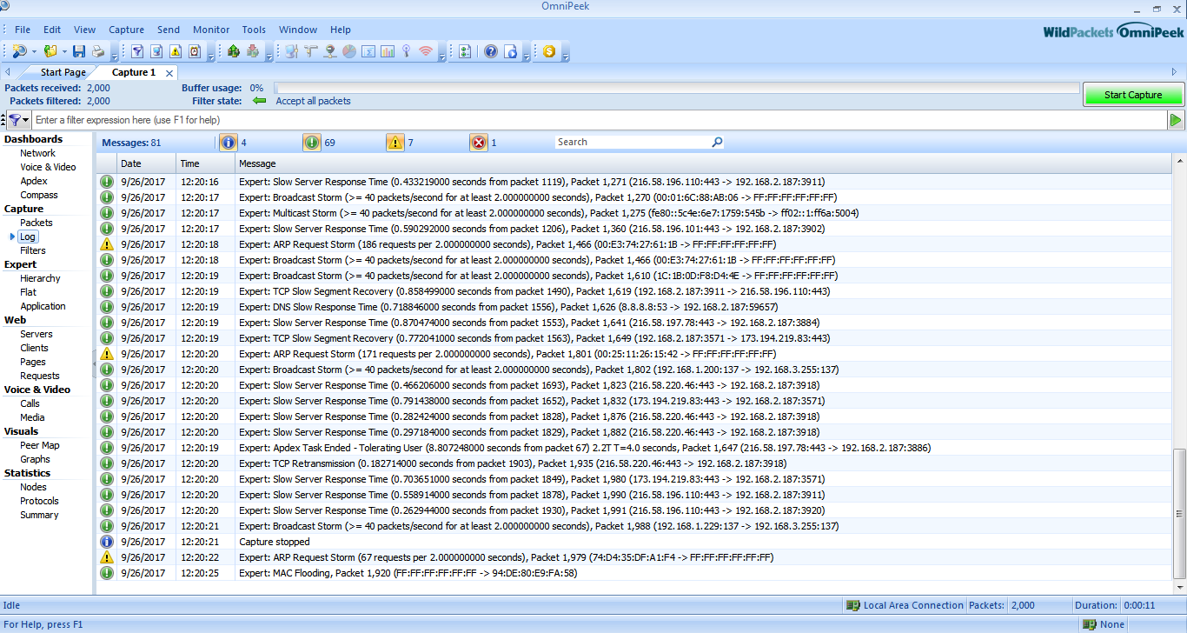The height and width of the screenshot is (633, 1187).
Task: Click the bar graph statistics toolbar icon
Action: pos(387,52)
